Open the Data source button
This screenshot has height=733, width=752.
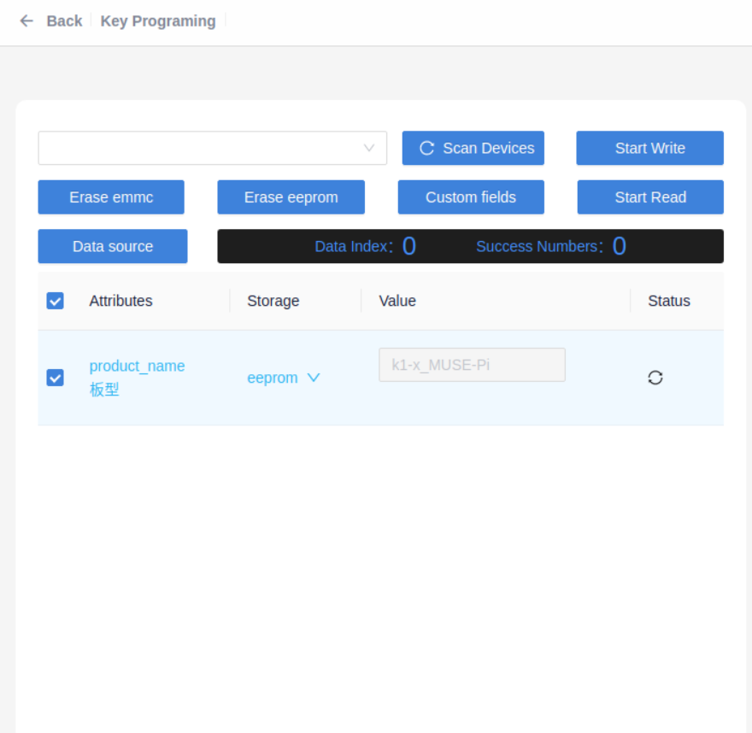(x=113, y=246)
